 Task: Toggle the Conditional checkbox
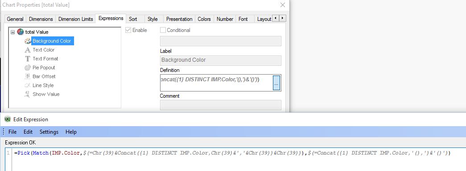click(x=163, y=30)
